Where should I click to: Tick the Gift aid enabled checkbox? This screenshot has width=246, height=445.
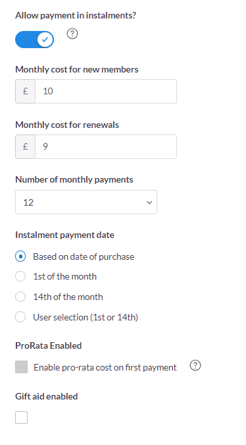click(21, 417)
